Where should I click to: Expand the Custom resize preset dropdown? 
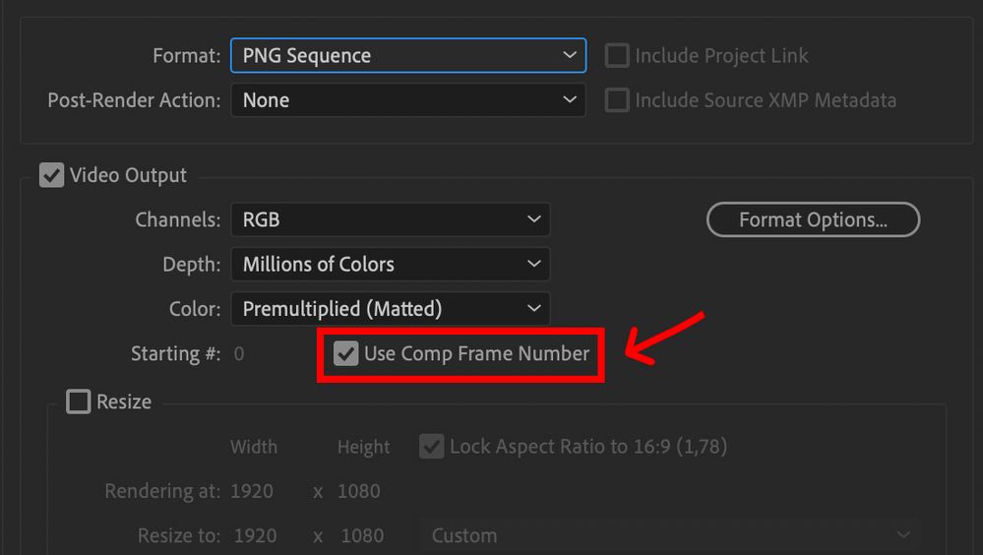pyautogui.click(x=671, y=535)
